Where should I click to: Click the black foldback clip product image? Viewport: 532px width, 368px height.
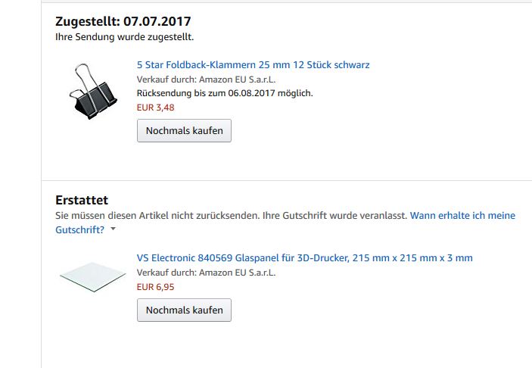[92, 92]
